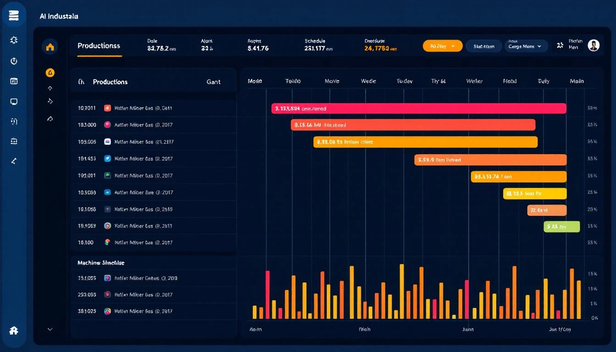Toggle the red status dot on row 10.7011

tap(106, 108)
